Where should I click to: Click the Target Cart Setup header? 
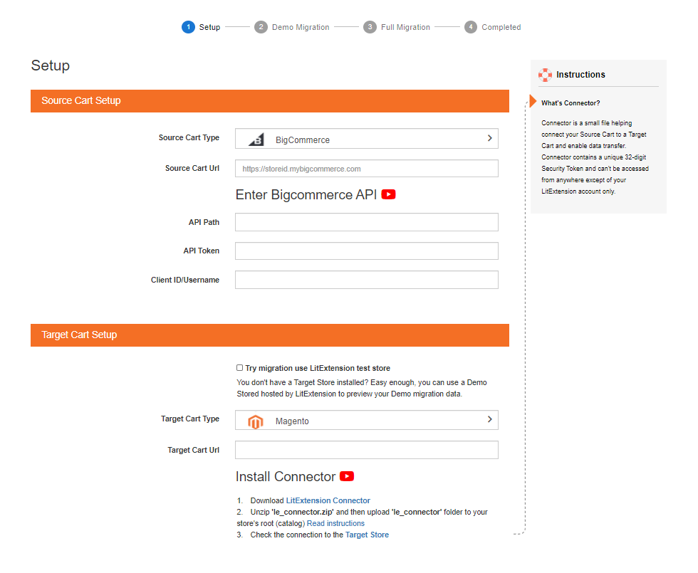pyautogui.click(x=270, y=335)
